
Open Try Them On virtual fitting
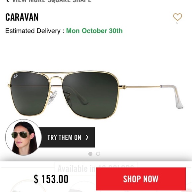(67, 137)
